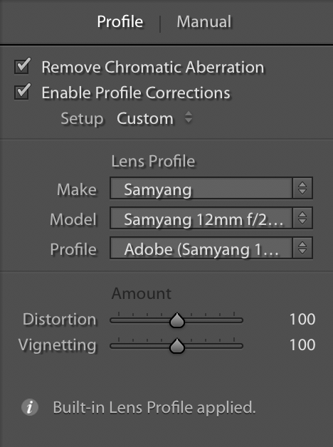
Task: Open the Samyang Make dropdown
Action: 211,188
